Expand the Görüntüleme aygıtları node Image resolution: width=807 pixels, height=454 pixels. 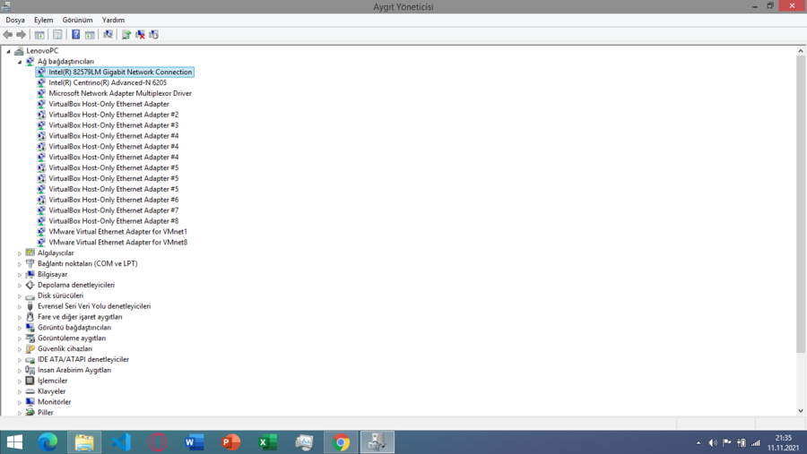click(x=20, y=338)
